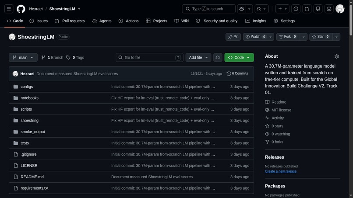353x198 pixels.
Task: Click the Hexraei owner breadcrumb link
Action: pos(36,9)
